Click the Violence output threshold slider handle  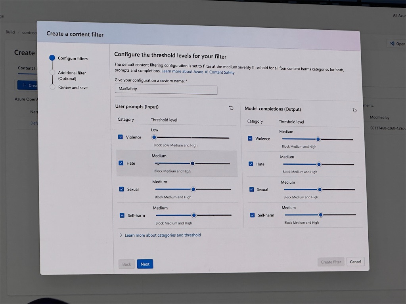[318, 139]
